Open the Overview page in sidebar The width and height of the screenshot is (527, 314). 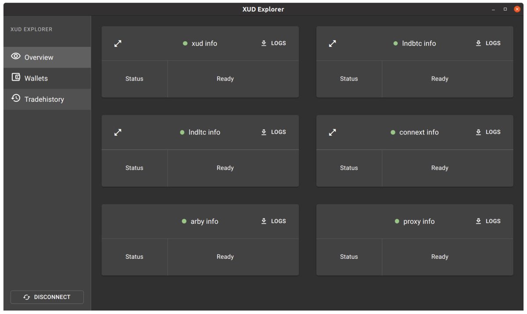(47, 57)
